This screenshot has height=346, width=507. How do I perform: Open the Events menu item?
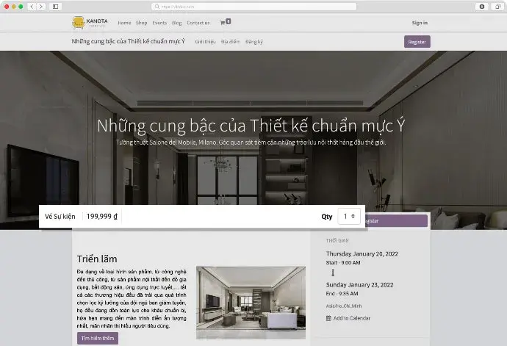click(x=159, y=23)
